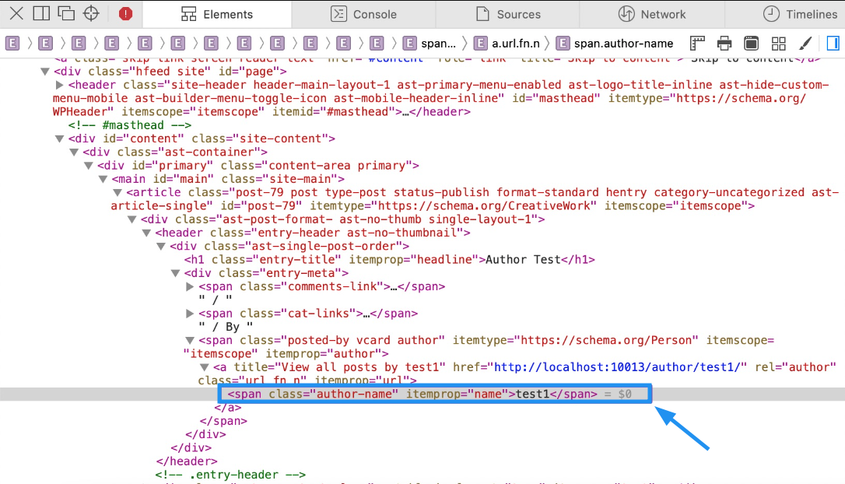
Task: Expand the span class="cat-links" node
Action: click(190, 314)
